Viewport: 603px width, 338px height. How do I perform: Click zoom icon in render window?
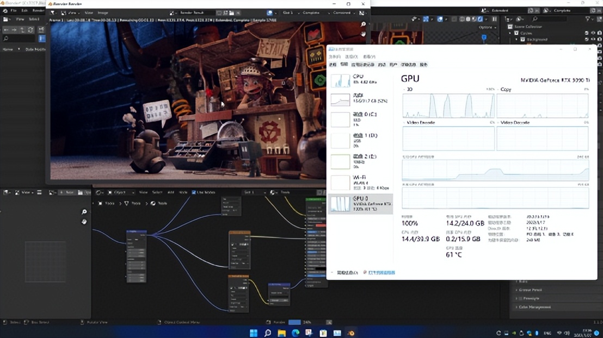coord(363,24)
